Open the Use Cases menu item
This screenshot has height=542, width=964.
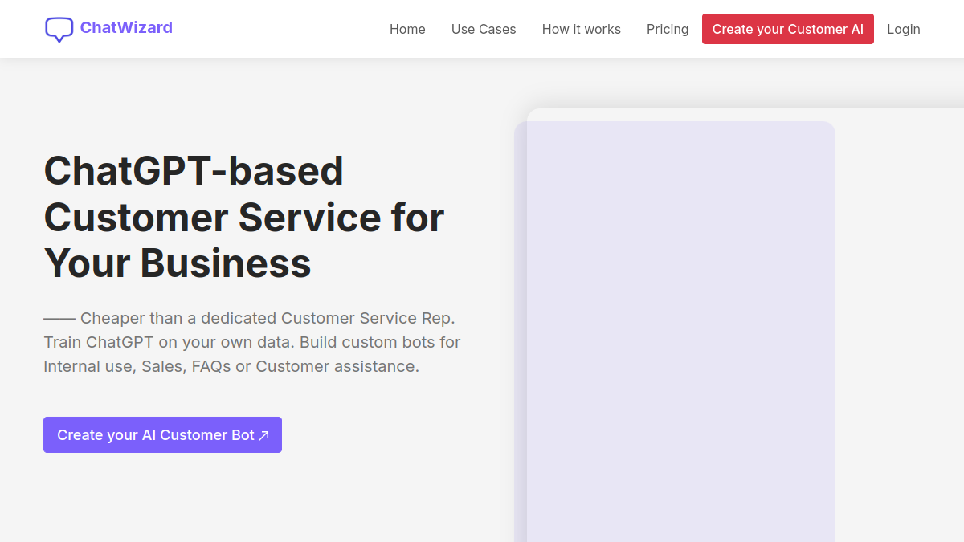tap(484, 29)
